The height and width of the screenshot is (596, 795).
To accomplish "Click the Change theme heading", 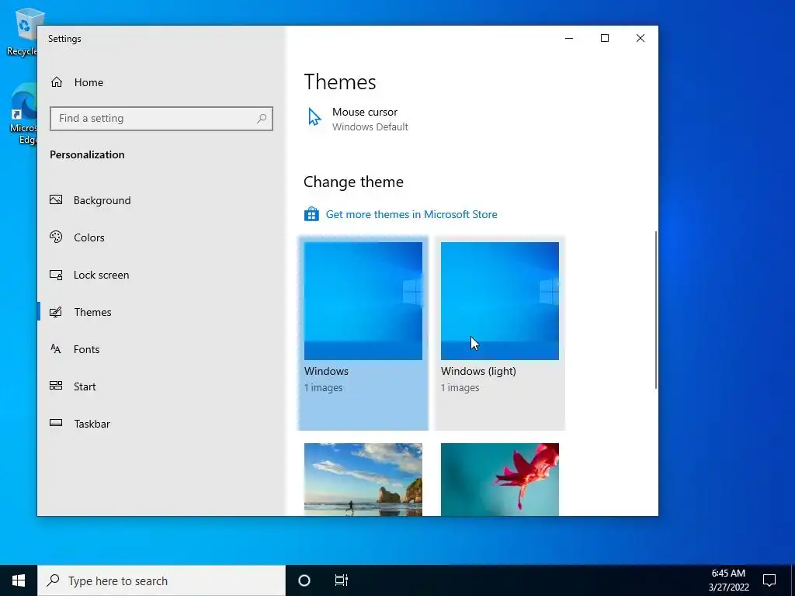I will 354,182.
